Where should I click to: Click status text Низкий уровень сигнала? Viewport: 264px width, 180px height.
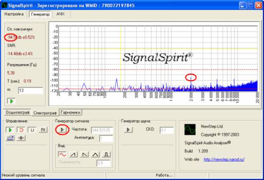tap(23, 175)
